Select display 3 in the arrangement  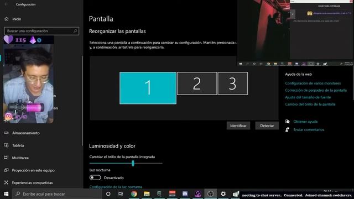[x=232, y=83]
